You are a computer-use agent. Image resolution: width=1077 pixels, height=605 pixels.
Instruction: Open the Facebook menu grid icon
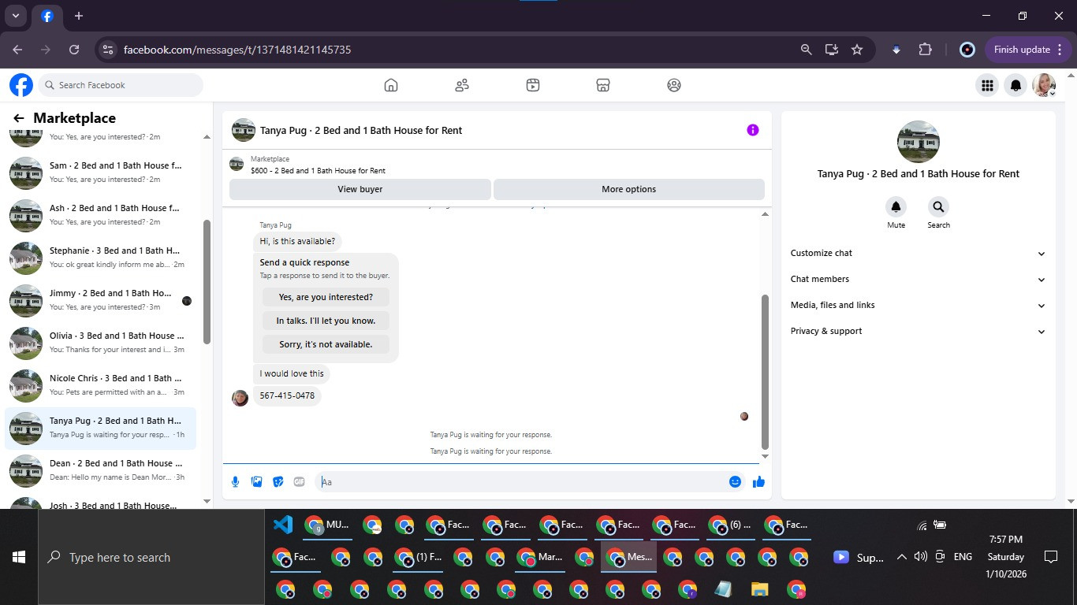coord(987,85)
